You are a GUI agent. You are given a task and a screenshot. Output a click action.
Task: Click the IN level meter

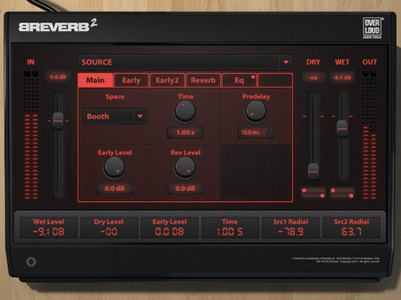[31, 135]
